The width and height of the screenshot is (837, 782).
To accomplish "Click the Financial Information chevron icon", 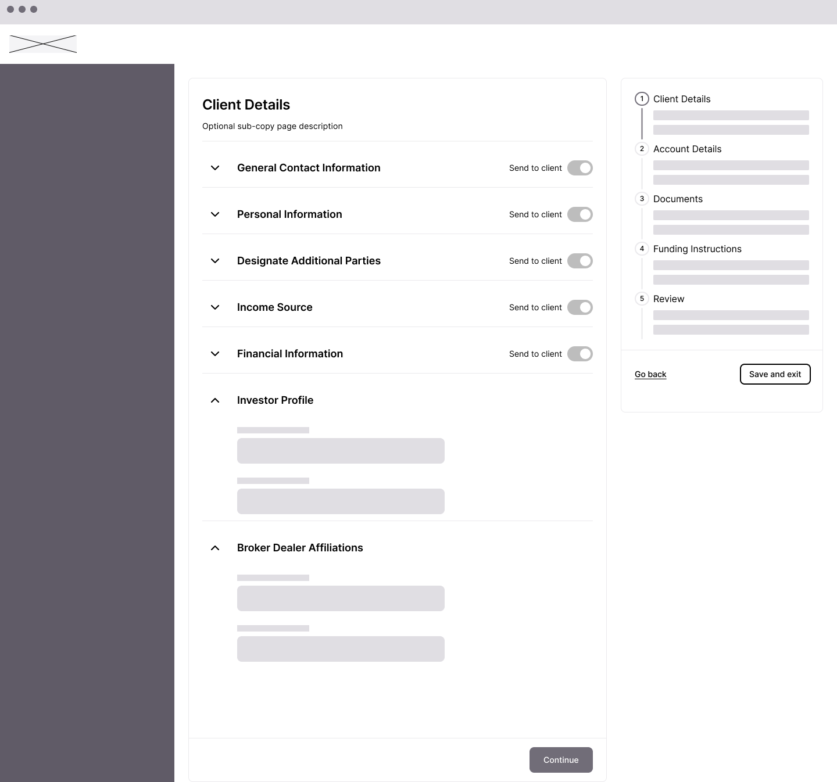I will (x=215, y=354).
